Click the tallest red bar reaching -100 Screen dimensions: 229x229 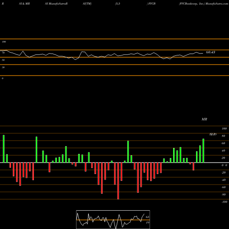coord(118,181)
